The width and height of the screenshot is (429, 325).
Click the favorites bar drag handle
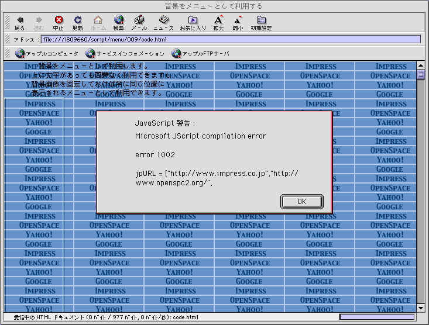(8, 53)
